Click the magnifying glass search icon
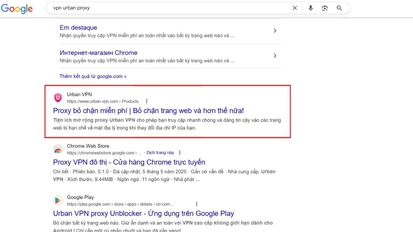The image size is (413, 232). tap(339, 8)
